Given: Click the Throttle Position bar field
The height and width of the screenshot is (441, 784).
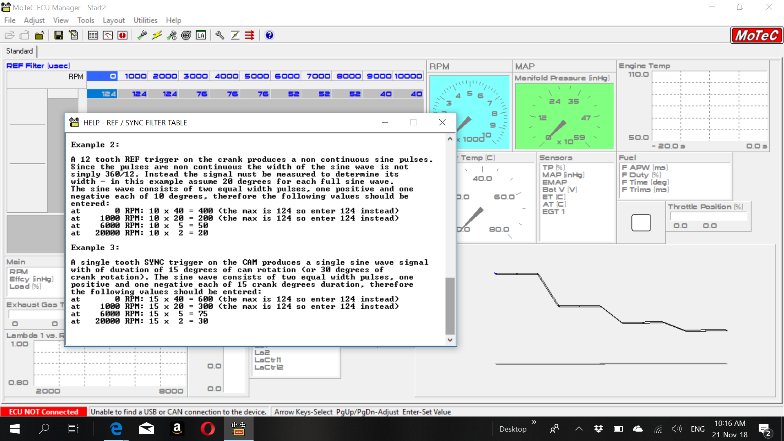Looking at the screenshot, I should 708,217.
